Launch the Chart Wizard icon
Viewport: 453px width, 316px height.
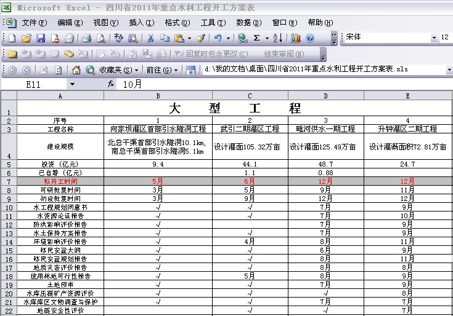[x=296, y=38]
